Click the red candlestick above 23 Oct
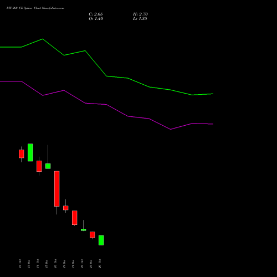Viewport: 277px width, 277px height. point(93,235)
